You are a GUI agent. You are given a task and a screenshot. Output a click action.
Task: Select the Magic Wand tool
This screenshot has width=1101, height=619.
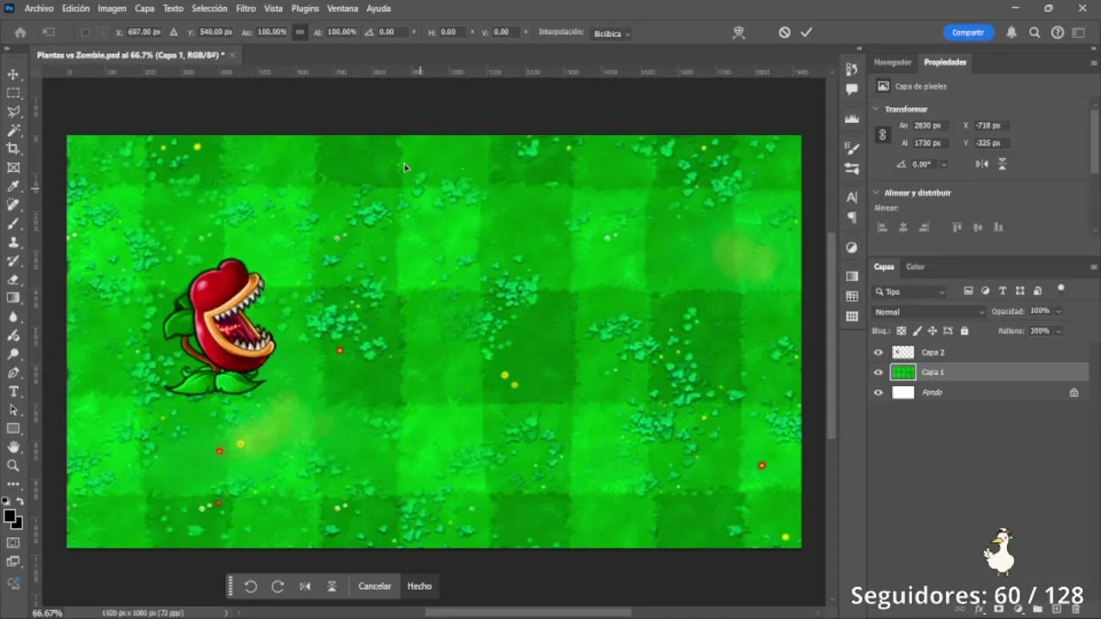[13, 131]
